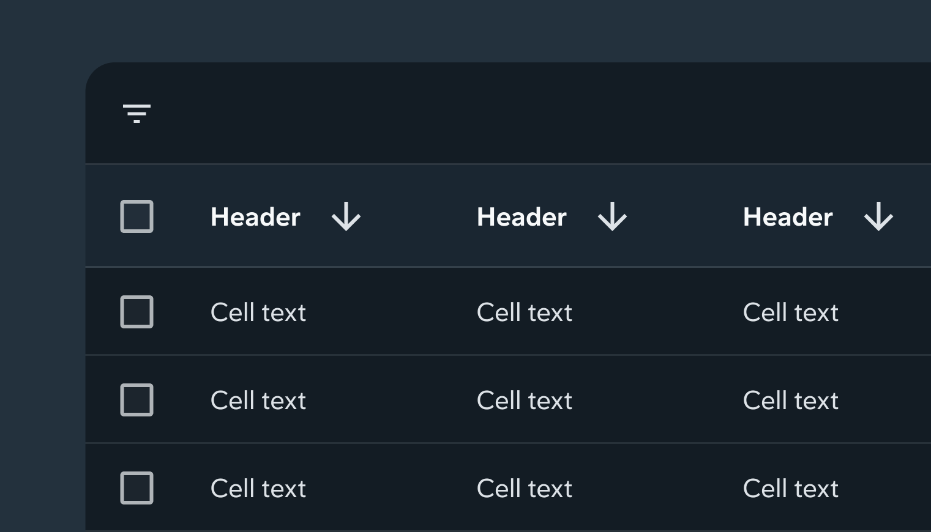Image resolution: width=931 pixels, height=532 pixels.
Task: Check the second row's checkbox
Action: tap(136, 400)
